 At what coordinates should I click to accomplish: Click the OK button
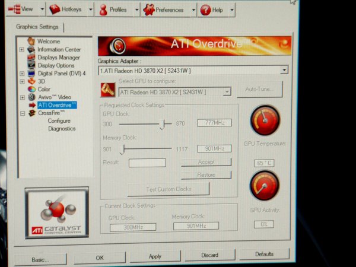click(100, 258)
